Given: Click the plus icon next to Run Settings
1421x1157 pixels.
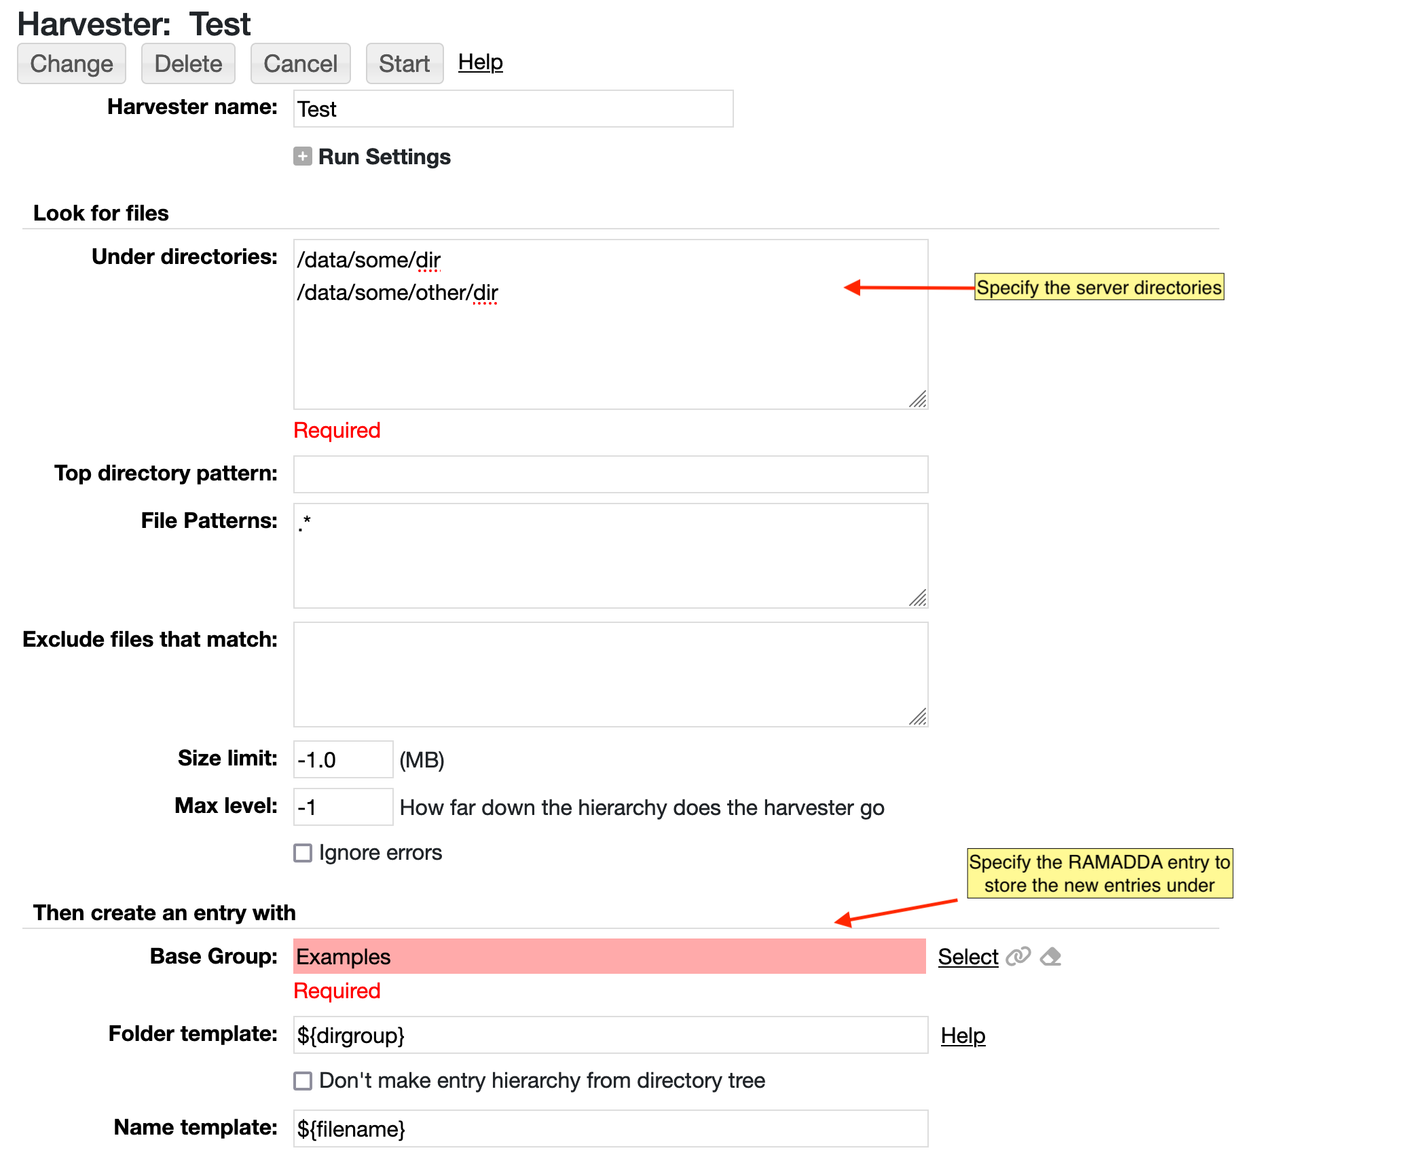Looking at the screenshot, I should point(303,157).
